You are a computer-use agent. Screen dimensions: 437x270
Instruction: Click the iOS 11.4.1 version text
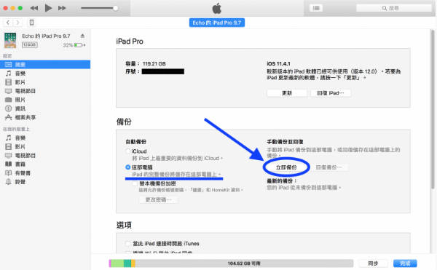click(x=278, y=63)
